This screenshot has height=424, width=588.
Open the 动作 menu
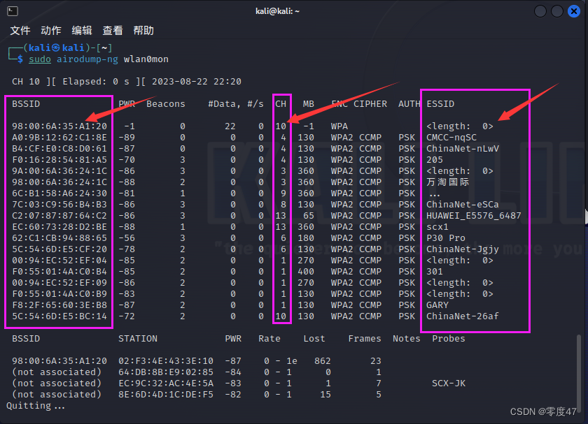click(x=50, y=30)
